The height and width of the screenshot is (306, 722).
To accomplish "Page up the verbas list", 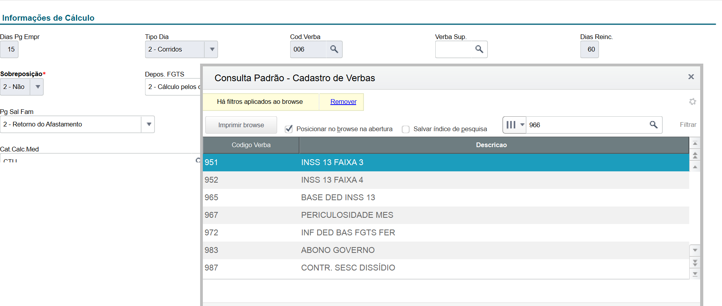I will 695,155.
